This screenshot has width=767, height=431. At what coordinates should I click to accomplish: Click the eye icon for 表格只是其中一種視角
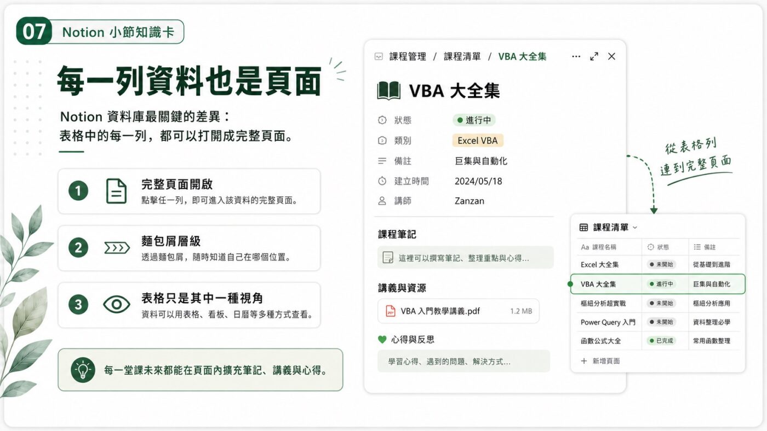coord(117,305)
